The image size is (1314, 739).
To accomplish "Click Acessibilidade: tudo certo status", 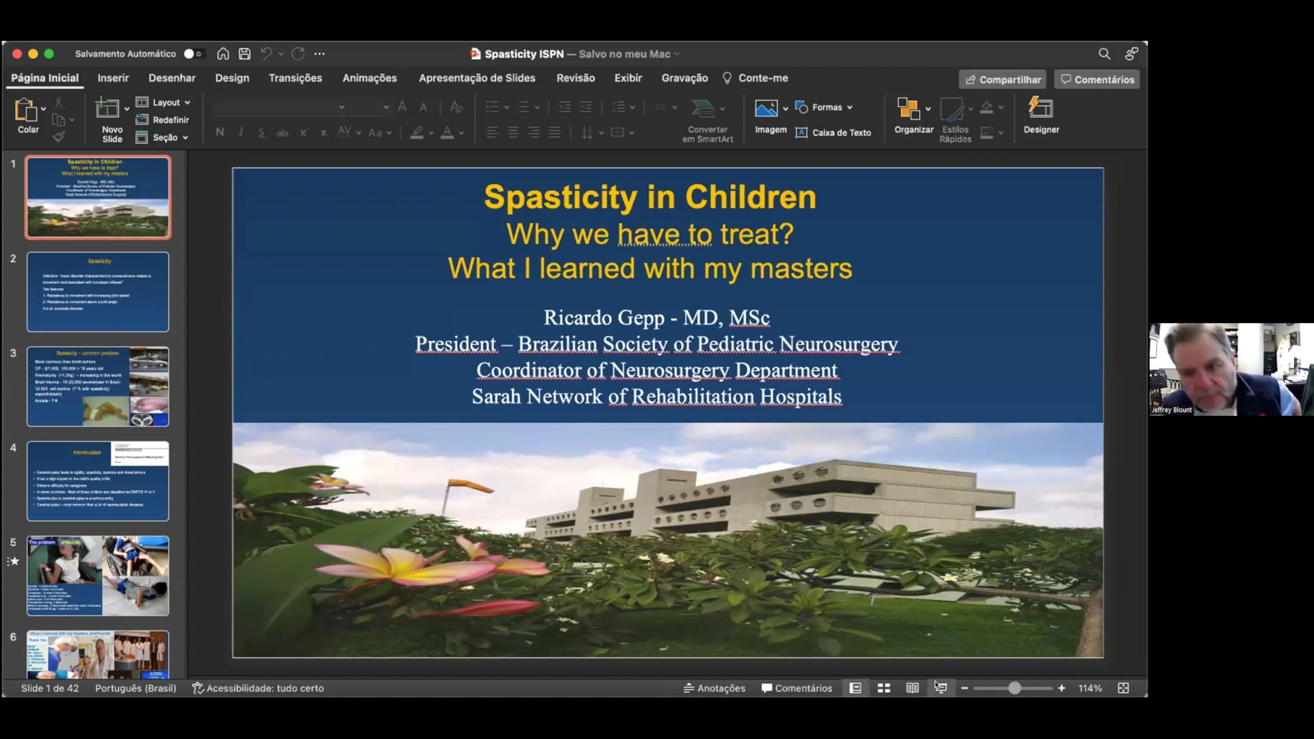I will (258, 688).
